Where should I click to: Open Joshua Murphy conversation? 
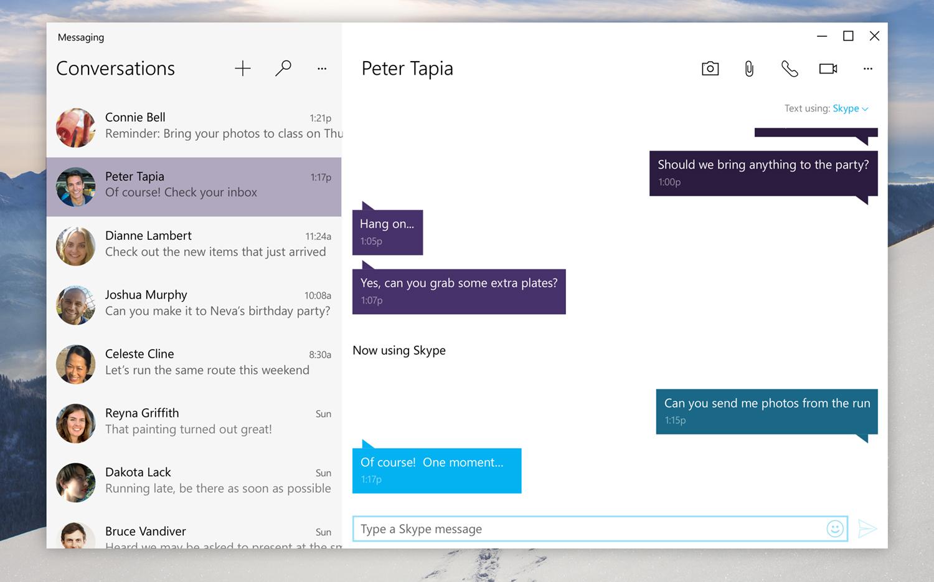[x=194, y=305]
